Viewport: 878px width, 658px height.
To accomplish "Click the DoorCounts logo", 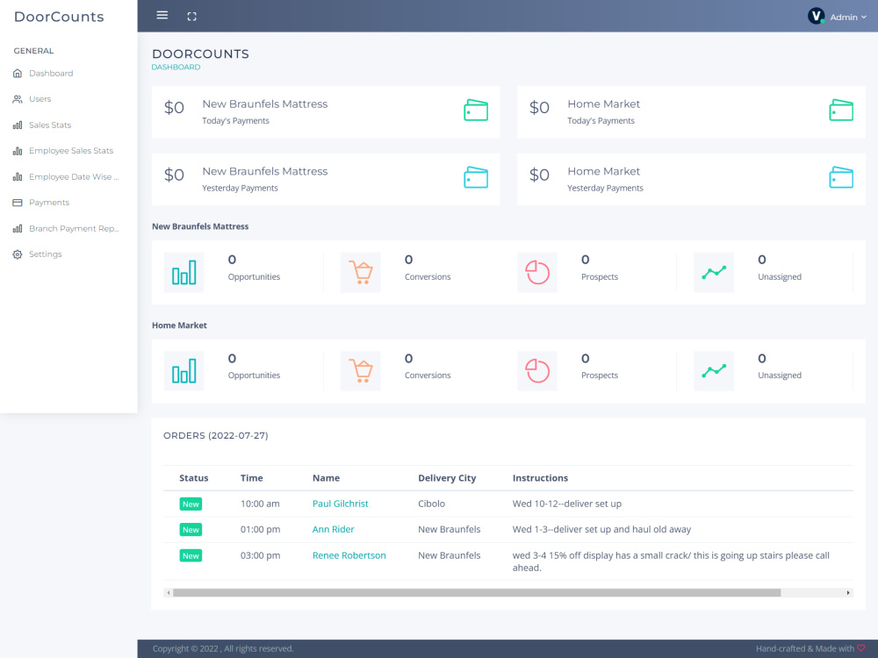I will tap(59, 17).
